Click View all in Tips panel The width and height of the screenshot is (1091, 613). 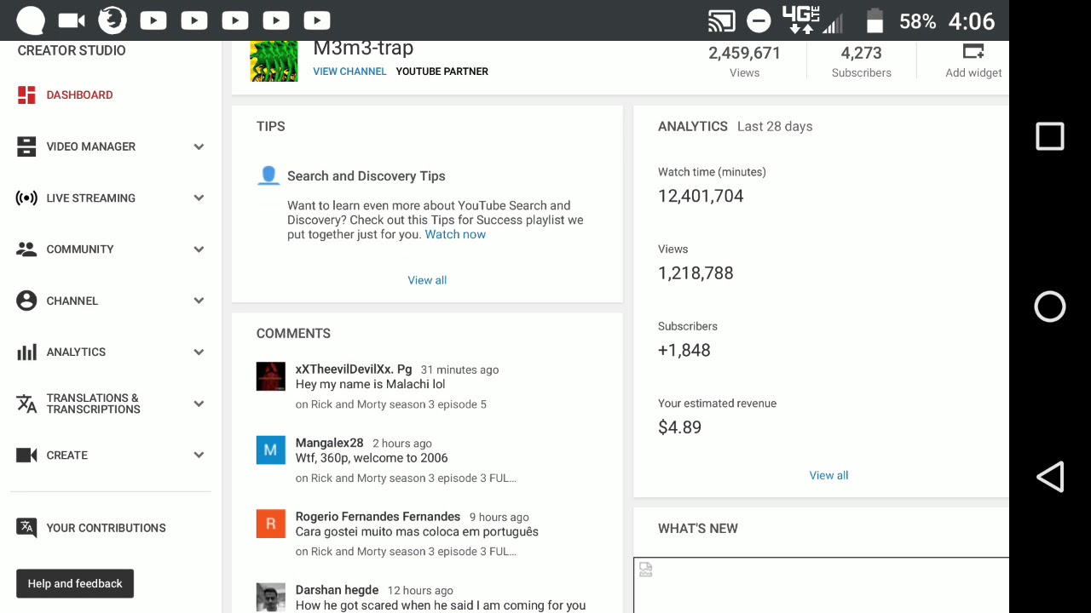(x=427, y=280)
